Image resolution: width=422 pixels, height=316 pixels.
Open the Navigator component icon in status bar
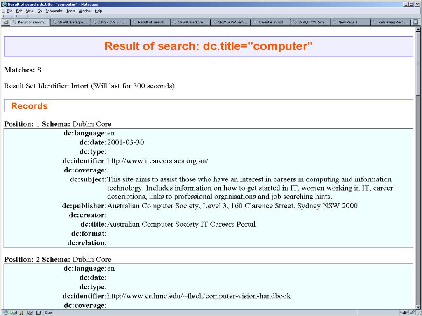pos(5,313)
